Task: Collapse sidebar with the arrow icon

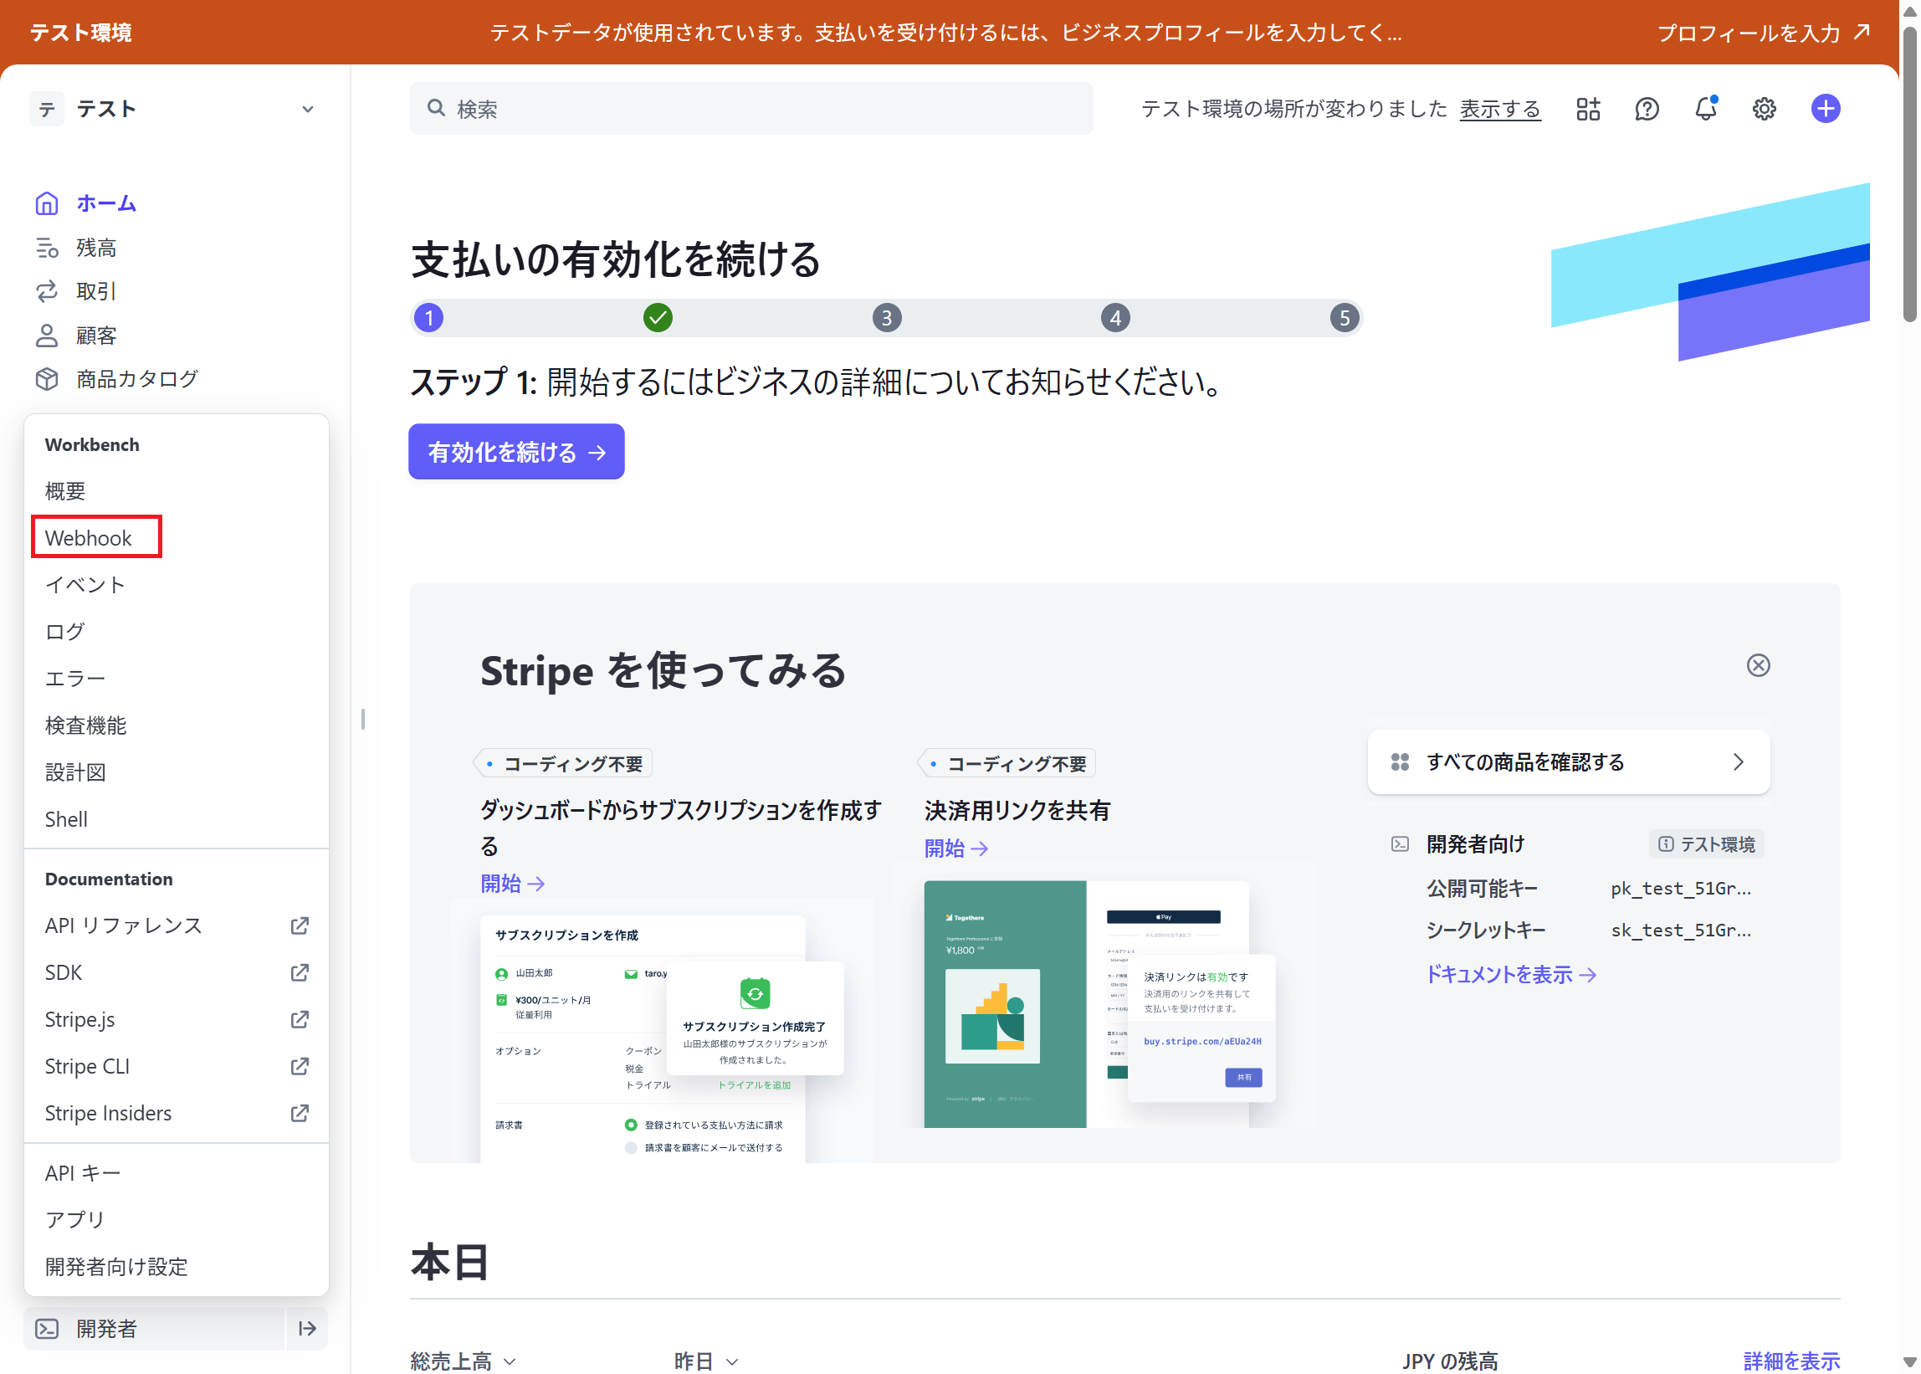Action: click(x=307, y=1328)
